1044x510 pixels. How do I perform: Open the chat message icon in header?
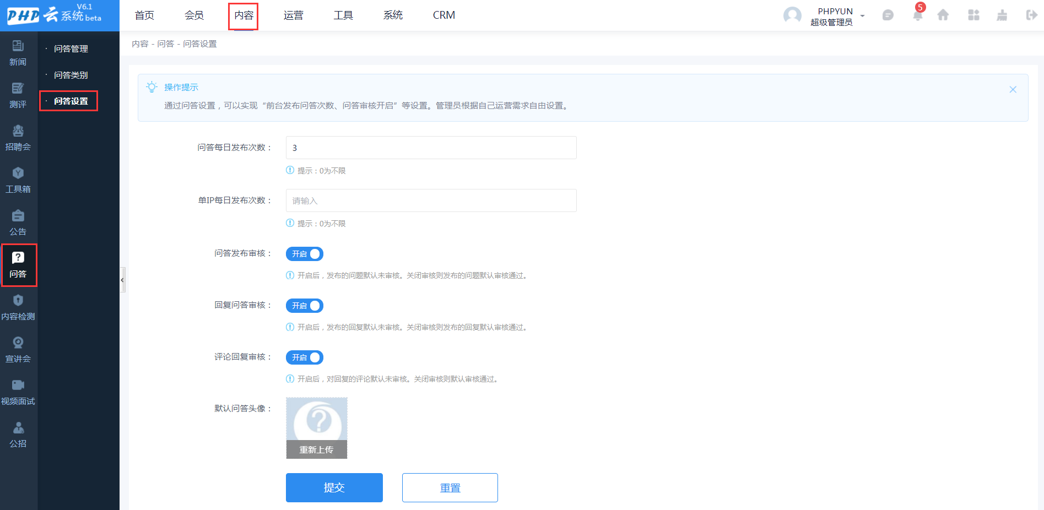click(888, 15)
